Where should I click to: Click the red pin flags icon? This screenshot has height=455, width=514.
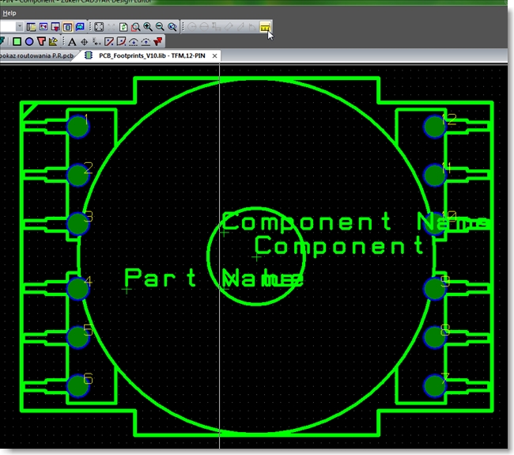click(158, 42)
